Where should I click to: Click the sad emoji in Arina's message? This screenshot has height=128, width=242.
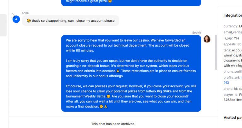coord(29,21)
